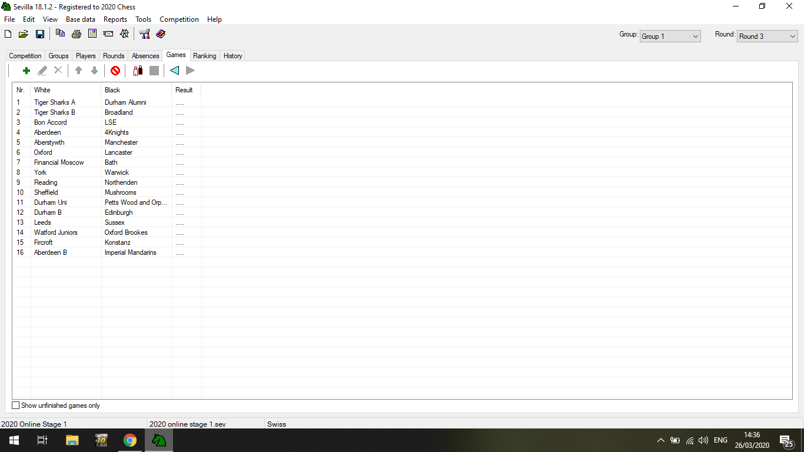Click the Petts Wood and Orp... cell
804x452 pixels.
coord(136,202)
